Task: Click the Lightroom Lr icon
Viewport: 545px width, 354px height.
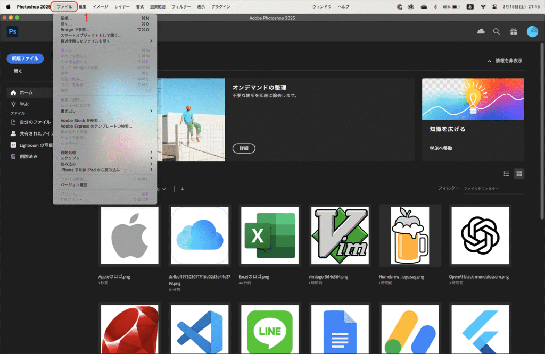Action: coord(13,145)
